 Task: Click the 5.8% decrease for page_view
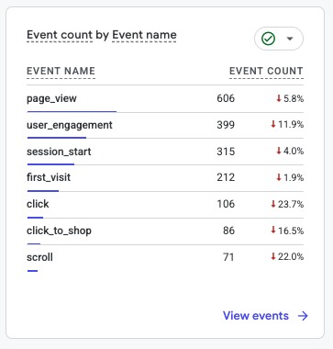click(290, 98)
